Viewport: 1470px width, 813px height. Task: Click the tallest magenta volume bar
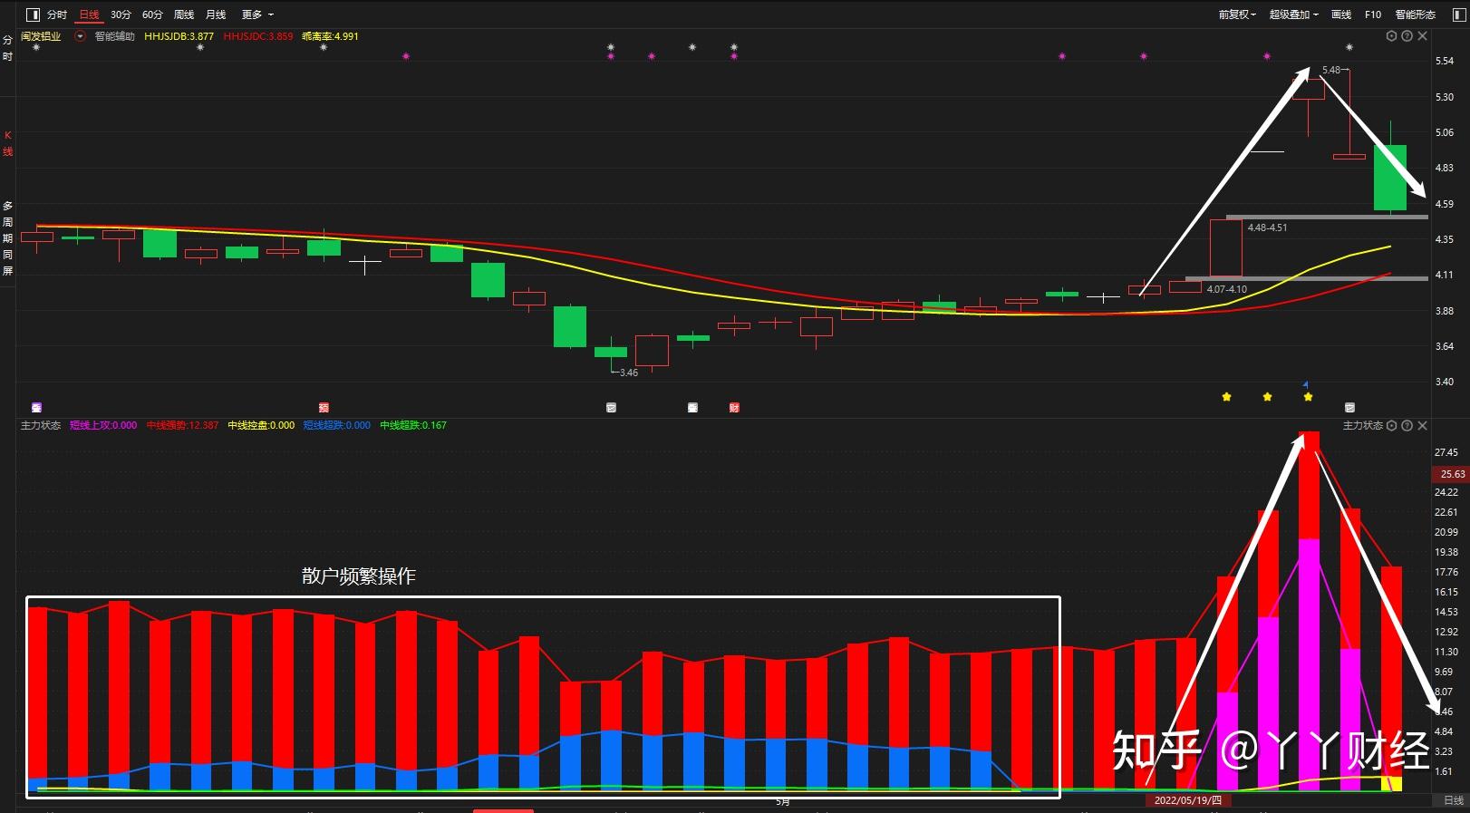click(1309, 664)
